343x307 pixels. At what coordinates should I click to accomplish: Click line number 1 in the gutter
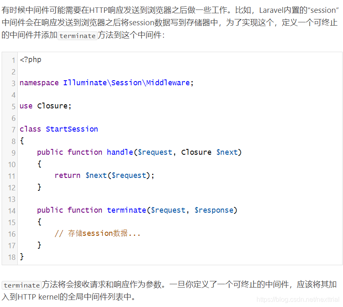(x=14, y=60)
